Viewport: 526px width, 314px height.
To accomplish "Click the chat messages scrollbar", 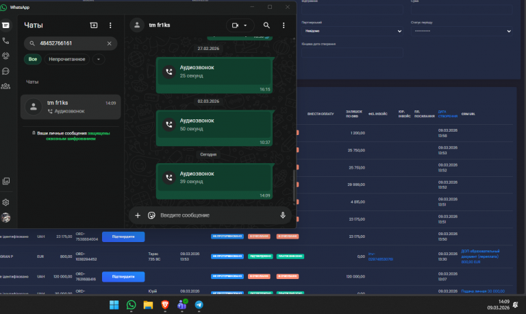I will click(x=295, y=186).
